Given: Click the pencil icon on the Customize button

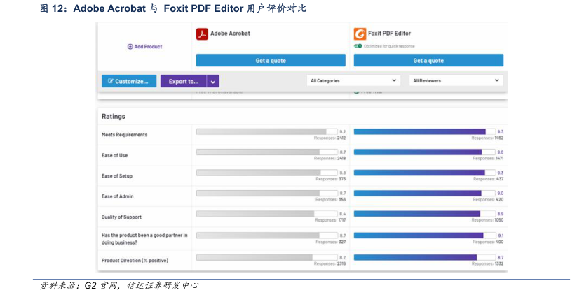Looking at the screenshot, I should pos(109,81).
